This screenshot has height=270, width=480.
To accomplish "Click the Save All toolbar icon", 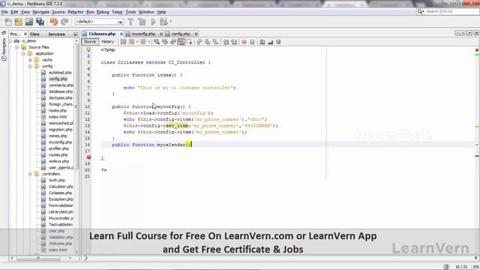I will point(40,22).
